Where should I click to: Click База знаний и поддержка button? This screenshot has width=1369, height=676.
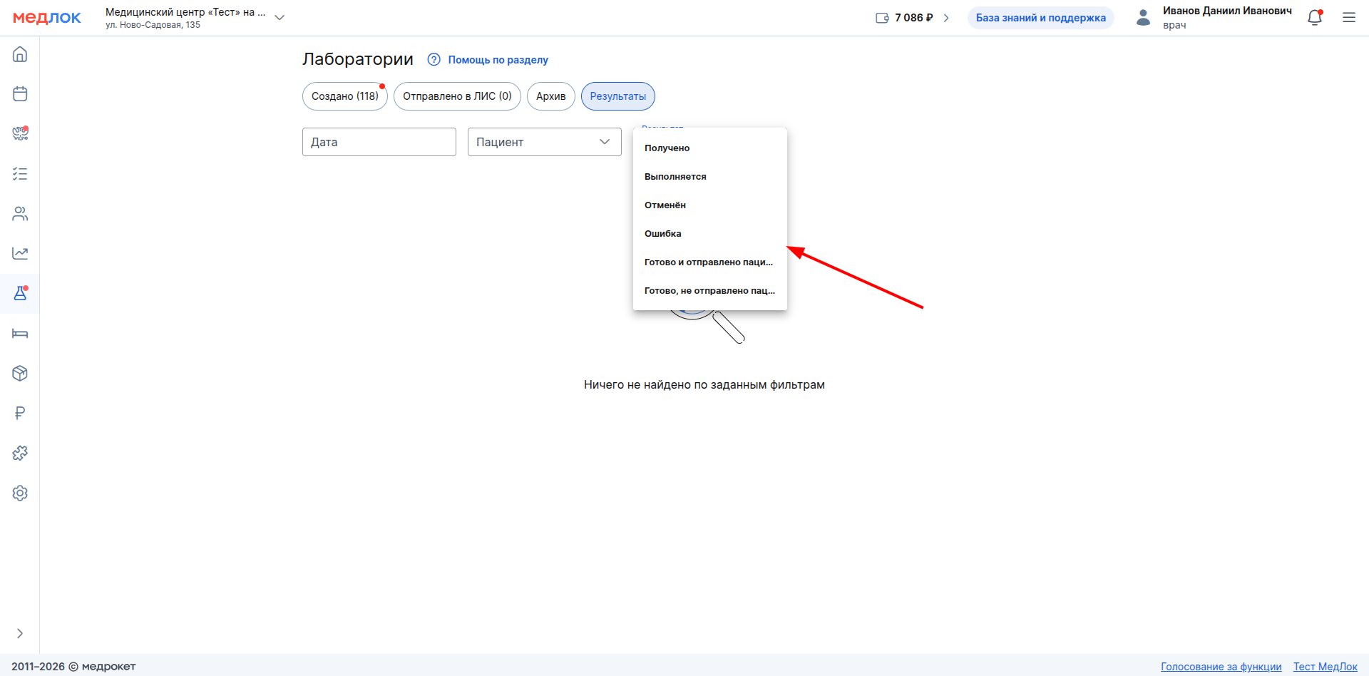[1040, 18]
